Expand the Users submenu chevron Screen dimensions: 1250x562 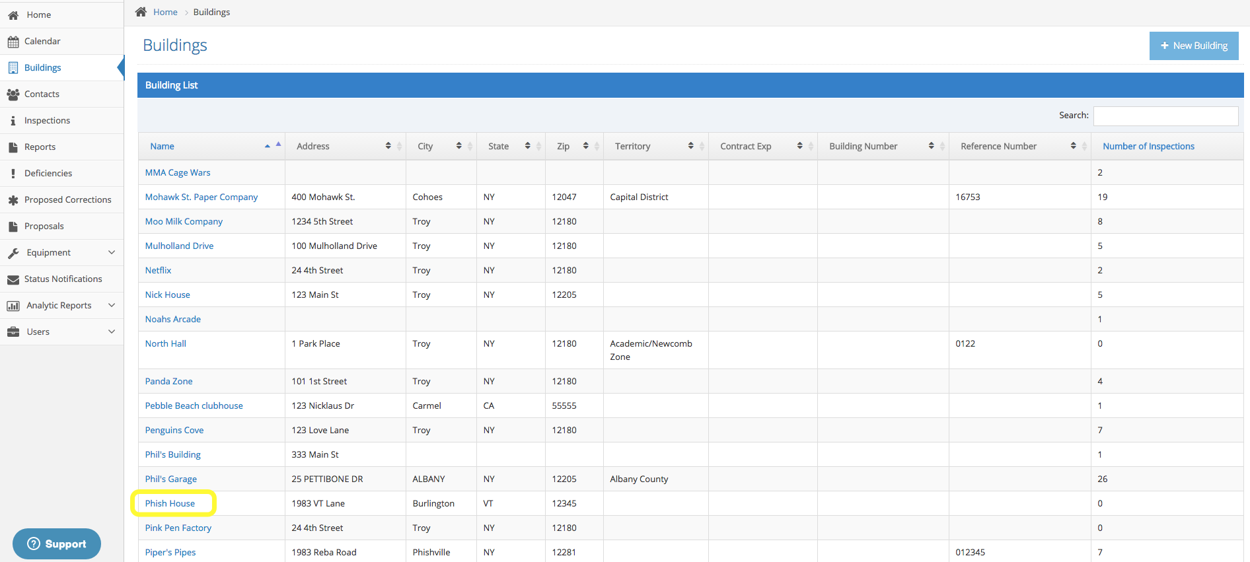coord(112,332)
